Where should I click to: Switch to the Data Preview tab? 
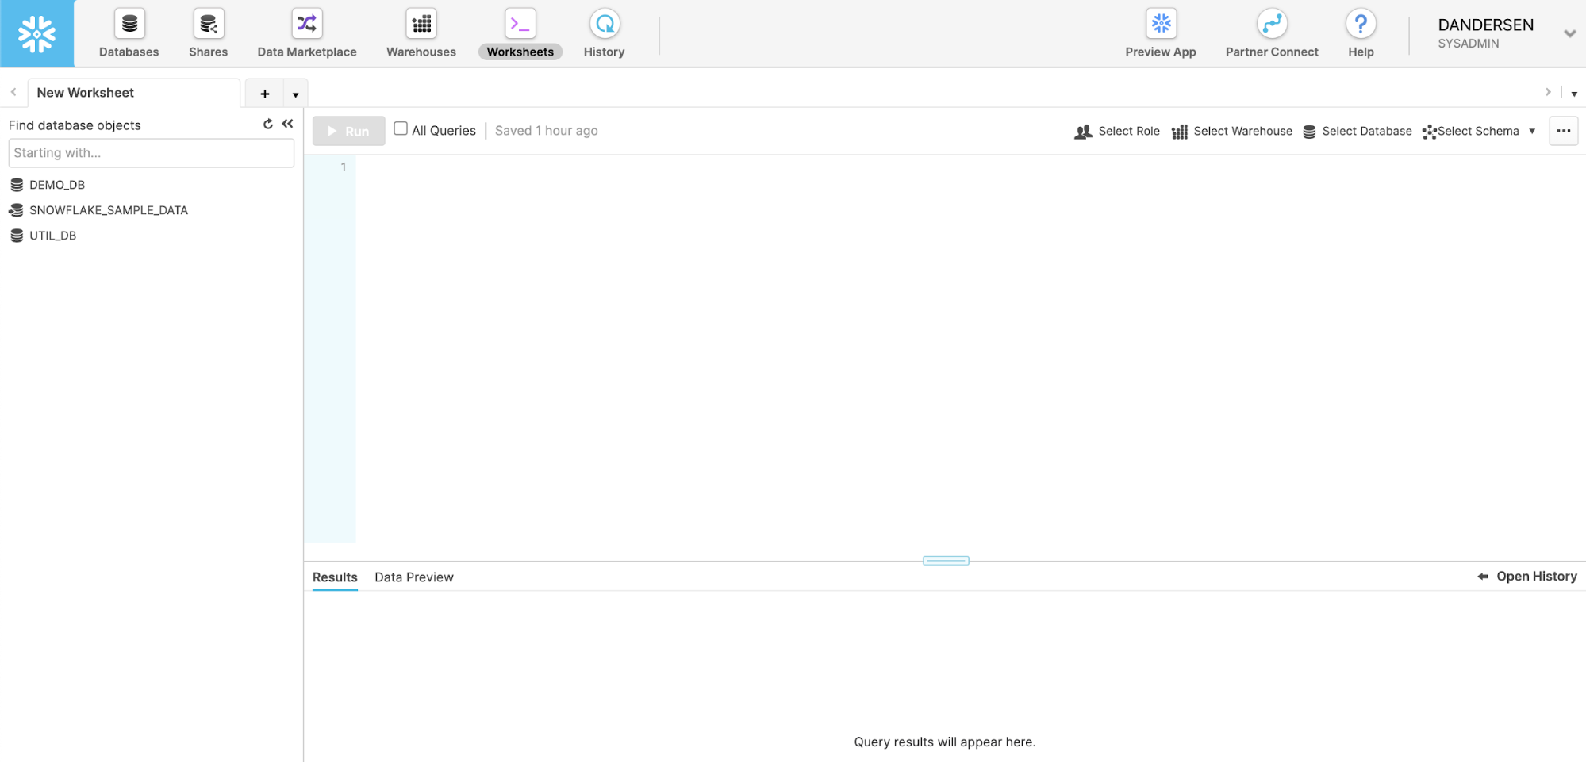pyautogui.click(x=413, y=577)
